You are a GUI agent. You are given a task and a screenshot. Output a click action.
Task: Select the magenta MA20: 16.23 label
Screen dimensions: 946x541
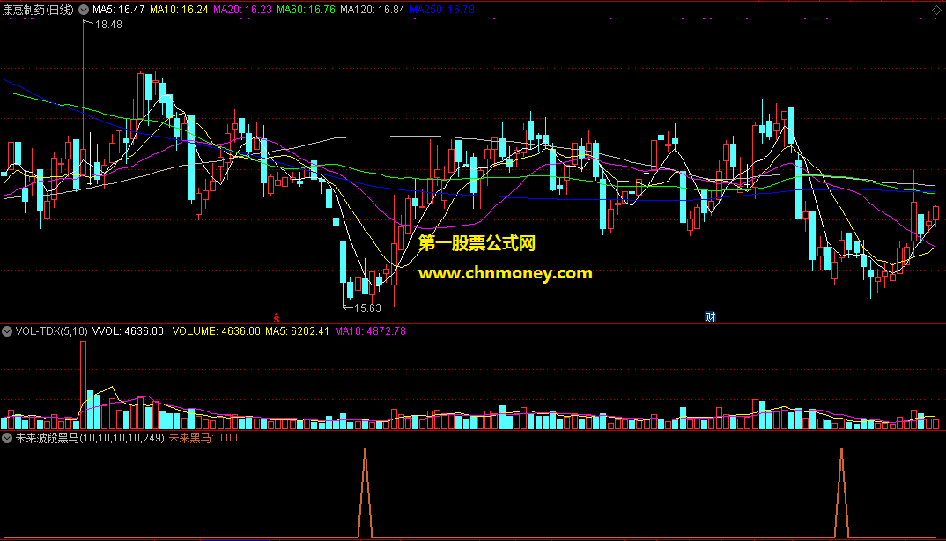[242, 10]
